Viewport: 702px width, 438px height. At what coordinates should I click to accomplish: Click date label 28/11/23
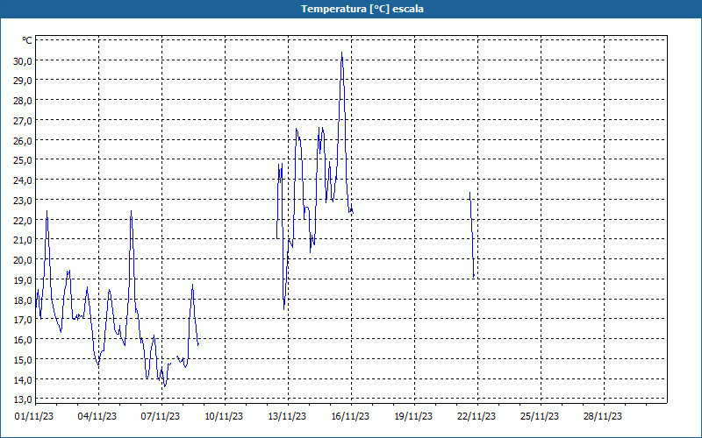(x=603, y=416)
